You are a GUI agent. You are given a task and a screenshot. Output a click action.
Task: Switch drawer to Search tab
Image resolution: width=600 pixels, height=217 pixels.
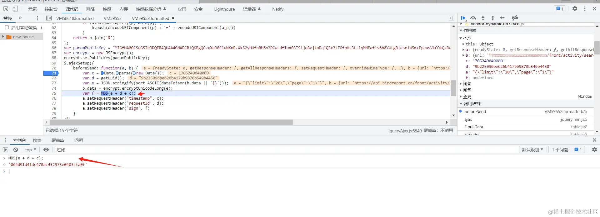tap(37, 140)
